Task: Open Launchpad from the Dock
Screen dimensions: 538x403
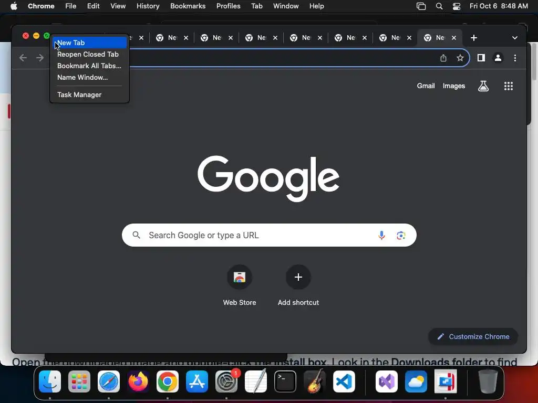Action: (79, 381)
